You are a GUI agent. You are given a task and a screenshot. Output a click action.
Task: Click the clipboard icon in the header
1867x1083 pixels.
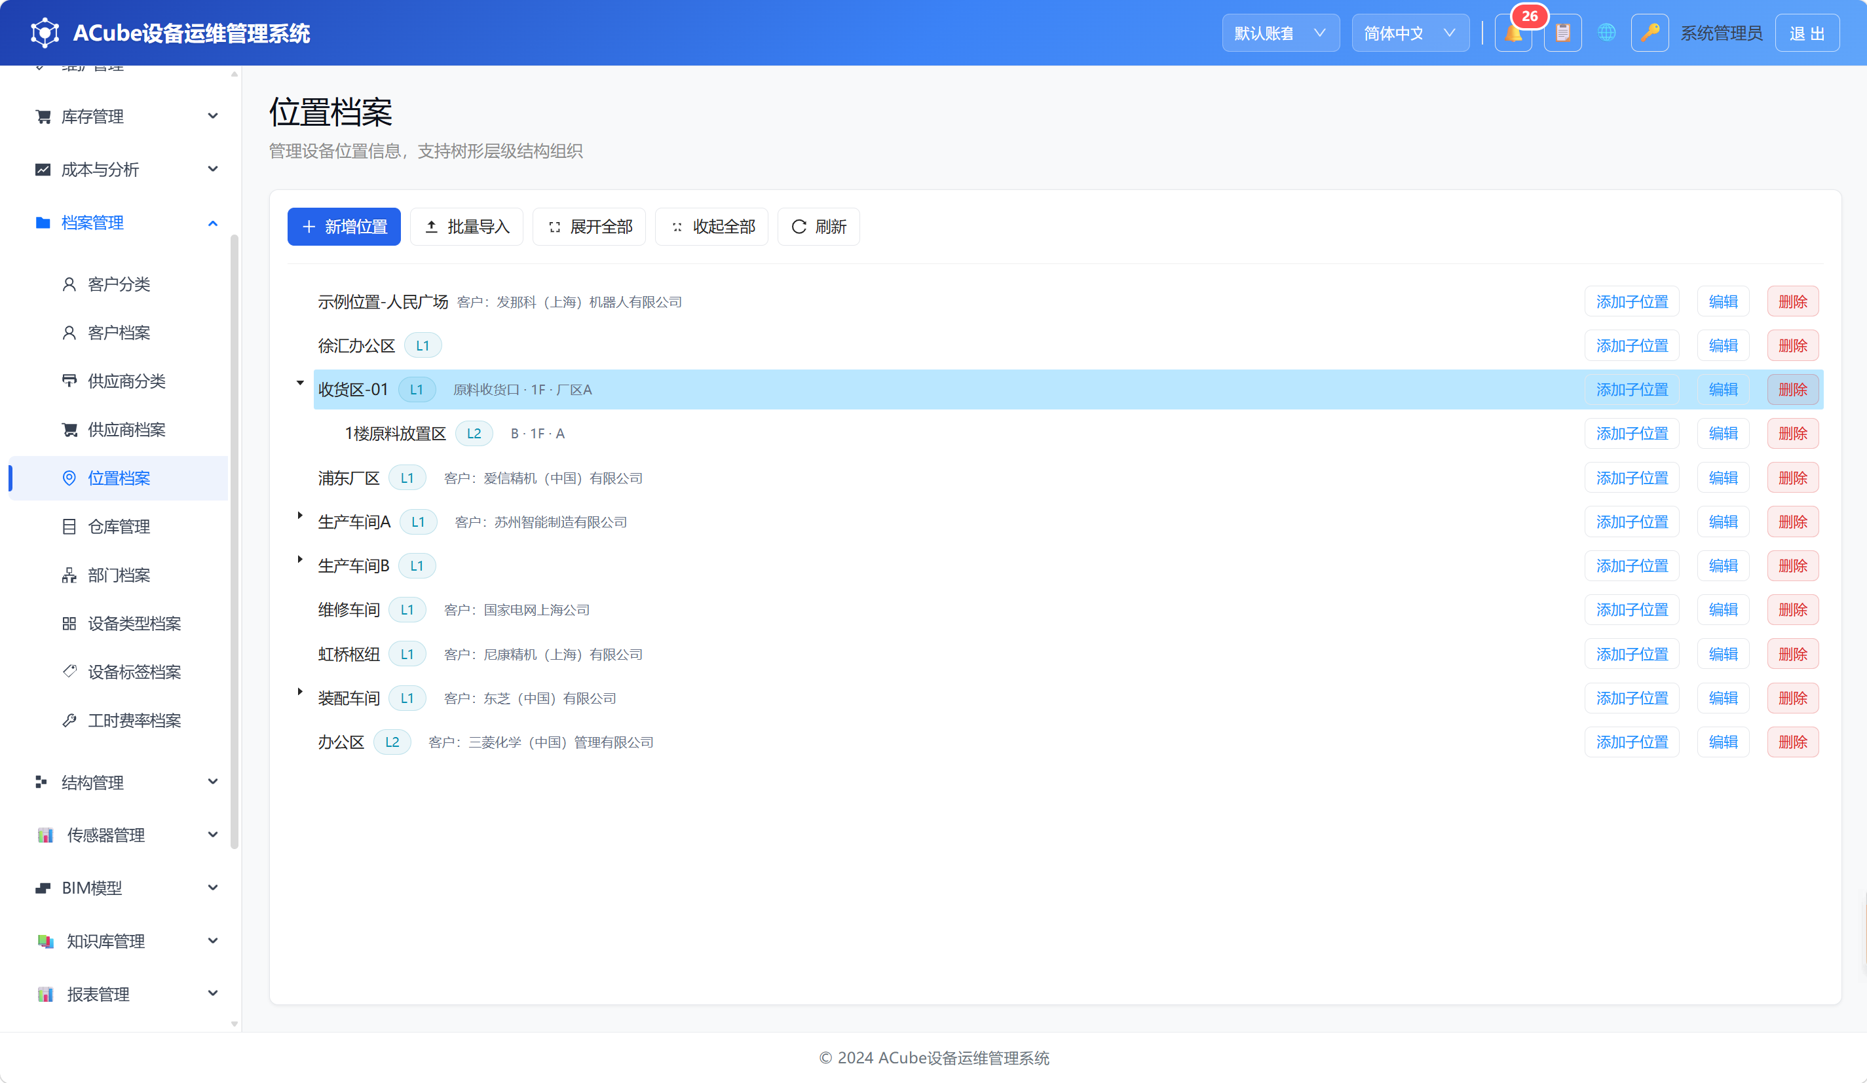tap(1562, 33)
